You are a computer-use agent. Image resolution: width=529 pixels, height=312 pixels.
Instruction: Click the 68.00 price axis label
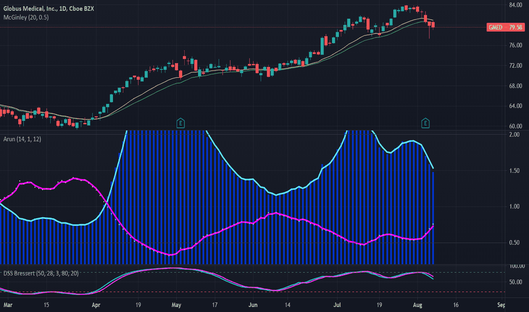coord(515,86)
